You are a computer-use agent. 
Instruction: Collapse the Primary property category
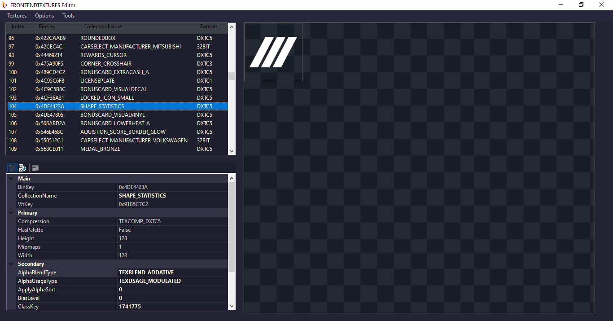click(11, 213)
